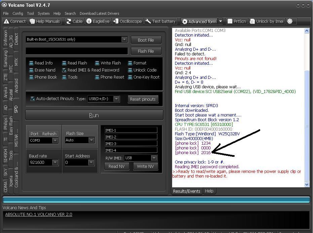This screenshot has height=233, width=313.
Task: Click the gear icon at toolbar end
Action: tap(290, 21)
